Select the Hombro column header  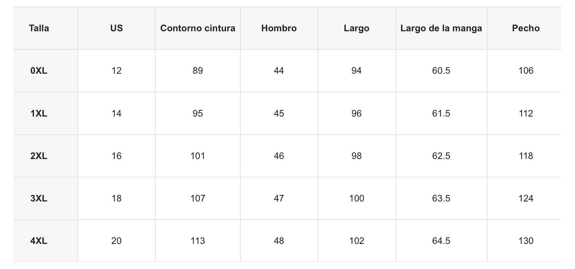279,28
